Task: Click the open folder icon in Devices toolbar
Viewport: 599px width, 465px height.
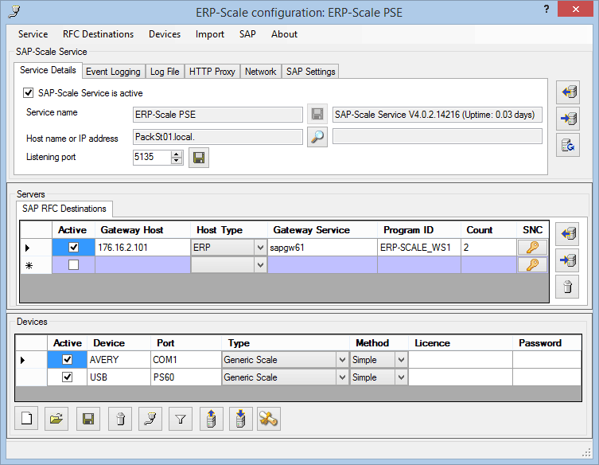Action: [56, 419]
